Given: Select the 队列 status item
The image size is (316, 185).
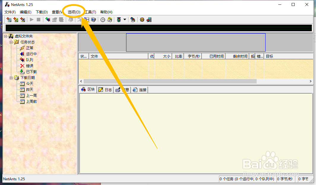Looking at the screenshot, I should point(30,60).
